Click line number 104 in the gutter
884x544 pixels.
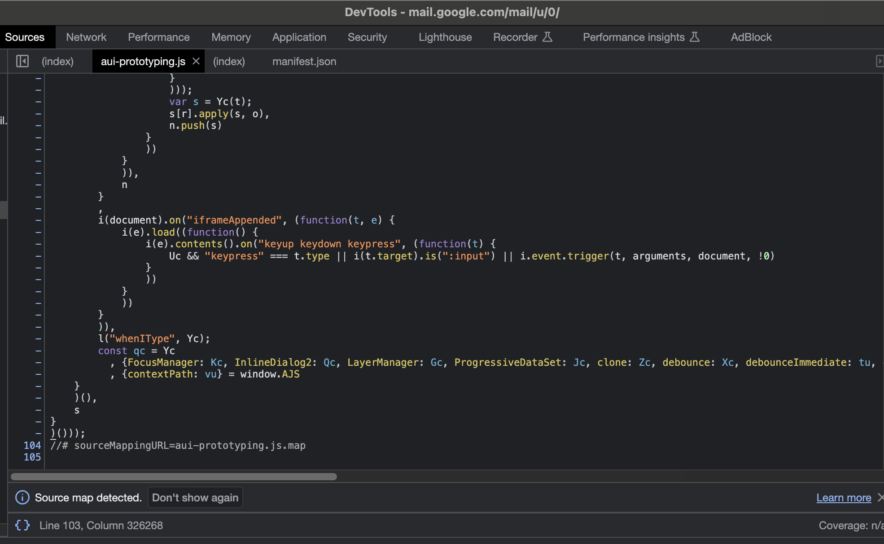click(32, 445)
